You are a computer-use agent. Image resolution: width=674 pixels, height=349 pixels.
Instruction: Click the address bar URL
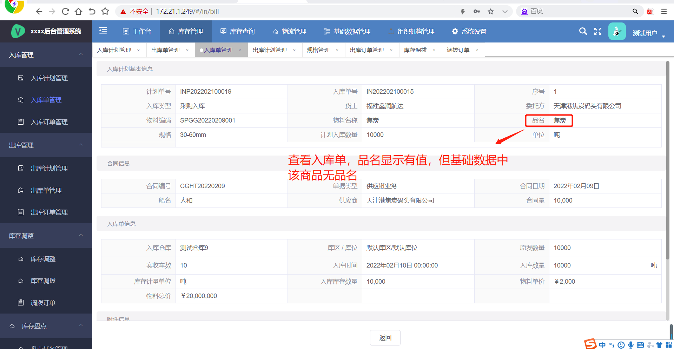coord(187,12)
